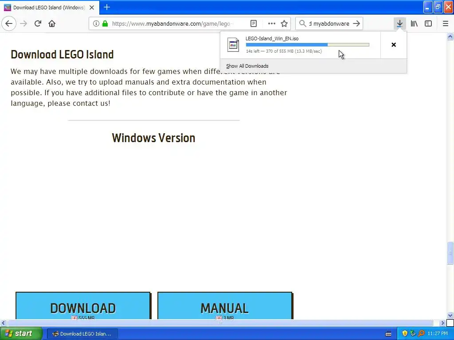454x340 pixels.
Task: Select Download LEGO Island taskbar button
Action: click(82, 334)
